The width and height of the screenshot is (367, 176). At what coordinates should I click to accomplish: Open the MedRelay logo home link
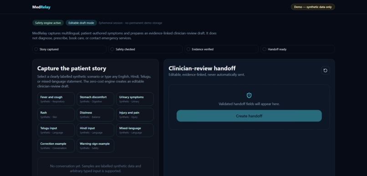[x=41, y=7]
